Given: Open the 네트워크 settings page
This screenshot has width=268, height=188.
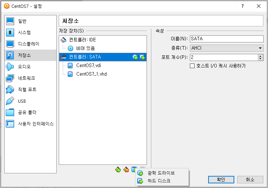Looking at the screenshot, I should [x=30, y=78].
